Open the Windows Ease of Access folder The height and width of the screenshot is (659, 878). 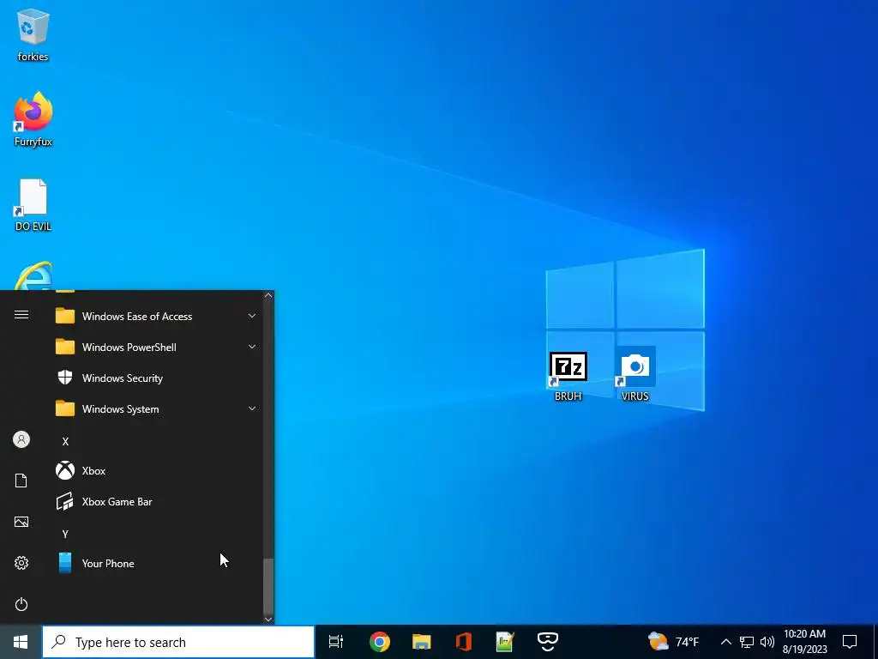[x=156, y=316]
